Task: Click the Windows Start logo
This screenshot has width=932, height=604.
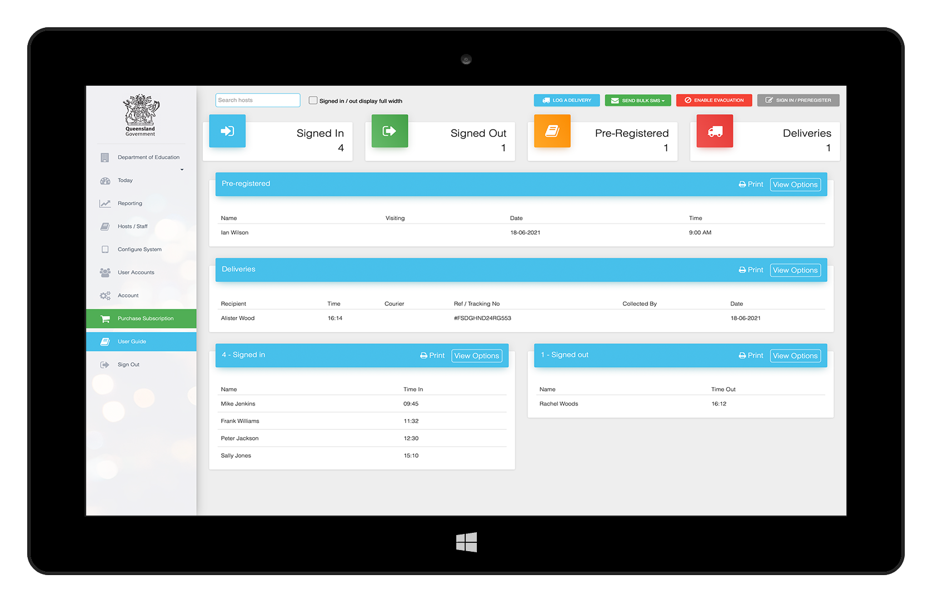Action: pyautogui.click(x=466, y=542)
